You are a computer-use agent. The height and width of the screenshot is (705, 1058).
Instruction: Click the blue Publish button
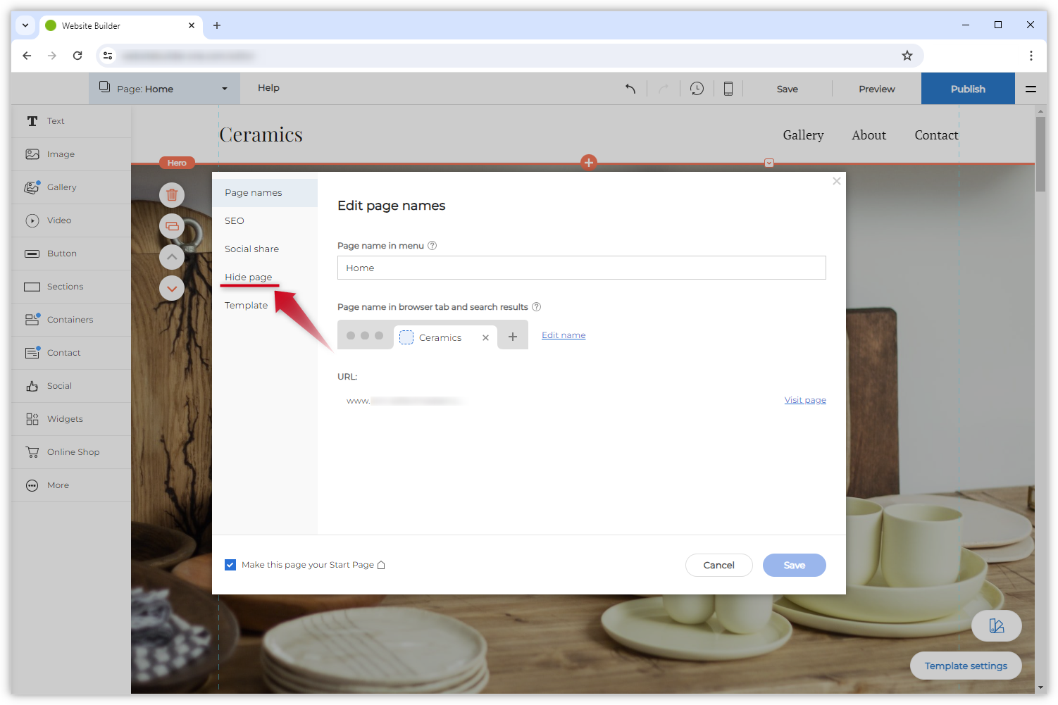(968, 89)
